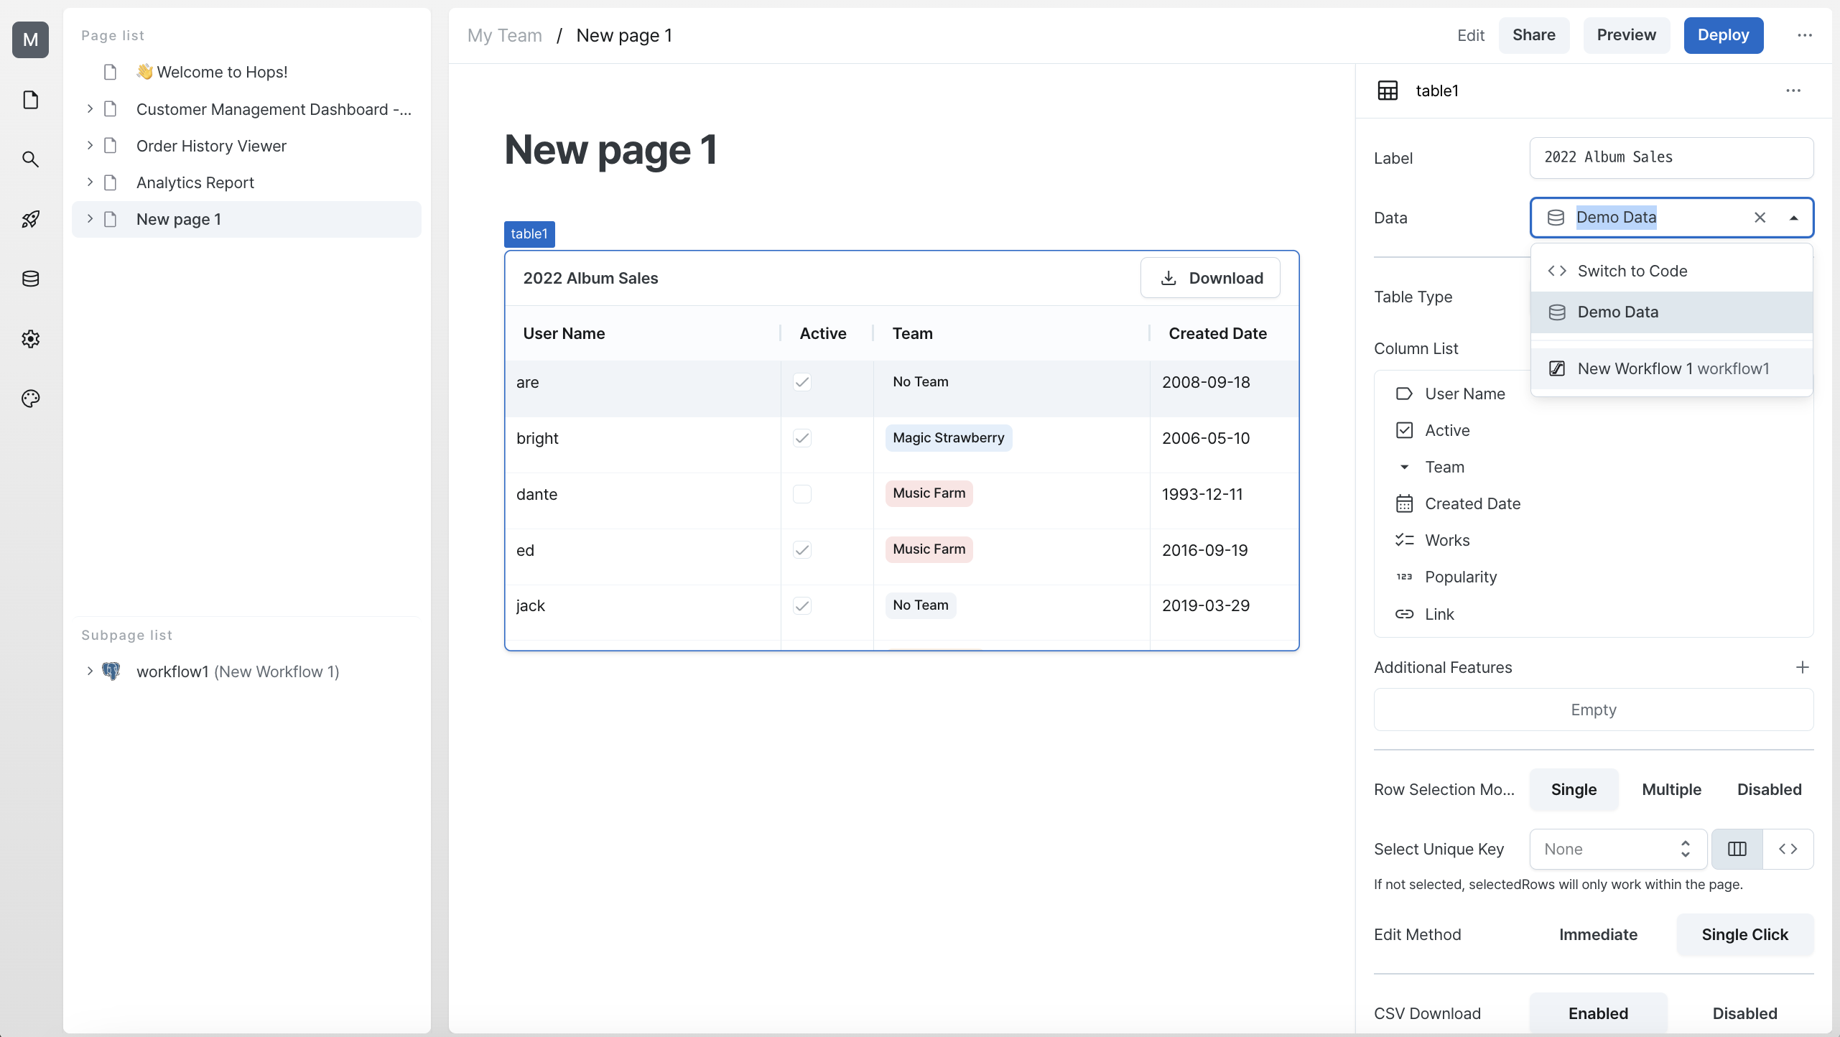Set Edit Method to Immediate
Screen dimensions: 1840x1037
coord(1598,934)
